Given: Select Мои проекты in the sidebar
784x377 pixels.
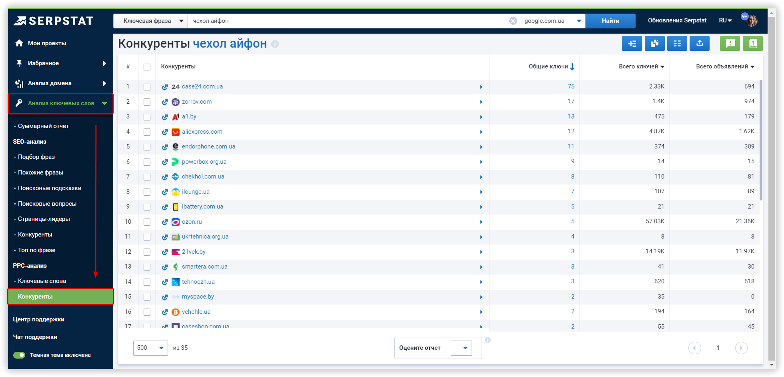Looking at the screenshot, I should pyautogui.click(x=47, y=43).
